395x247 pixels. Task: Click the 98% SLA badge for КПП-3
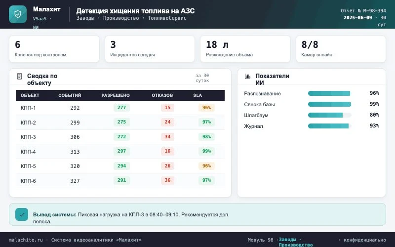click(x=206, y=137)
